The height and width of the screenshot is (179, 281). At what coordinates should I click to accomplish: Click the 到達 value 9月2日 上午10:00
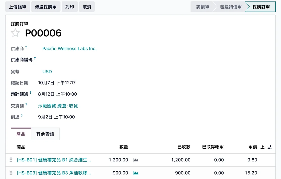pos(56,117)
